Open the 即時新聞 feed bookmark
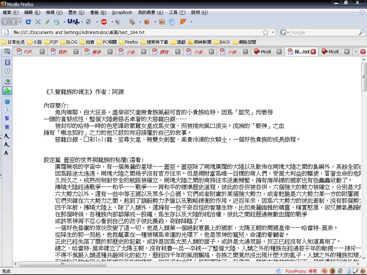367x275 pixels. [x=200, y=42]
